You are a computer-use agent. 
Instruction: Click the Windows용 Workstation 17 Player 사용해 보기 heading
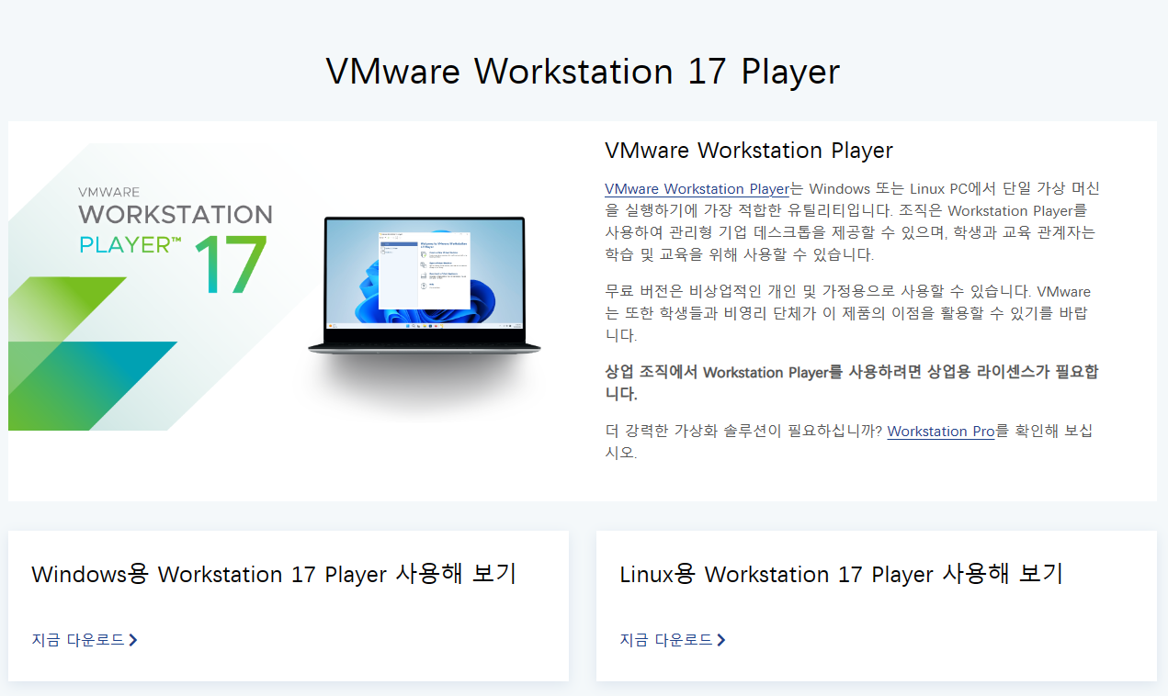pos(274,574)
